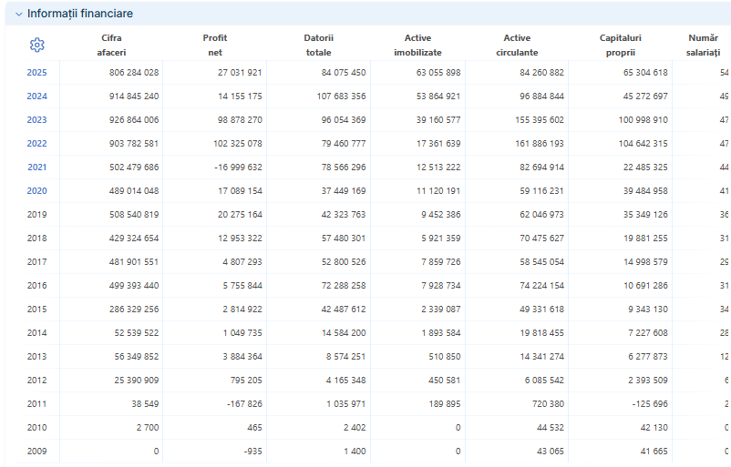Image resolution: width=731 pixels, height=467 pixels.
Task: Click net profit value 102 325 078
Action: pos(238,144)
